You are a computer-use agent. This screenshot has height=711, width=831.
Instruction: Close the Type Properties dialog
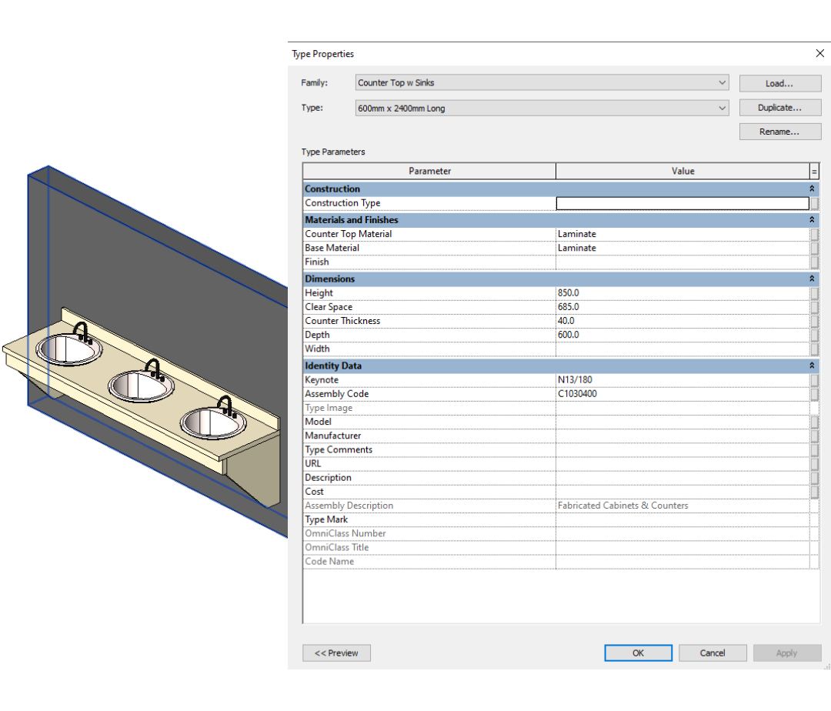coord(819,54)
